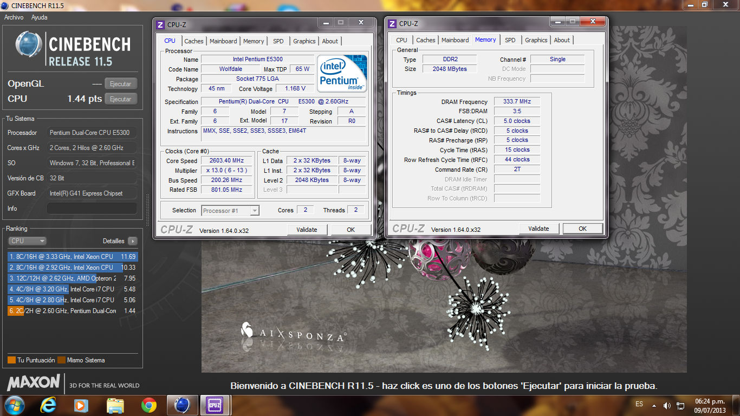Viewport: 740px width, 416px height.
Task: Click OK in the right CPU-Z window
Action: tap(583, 229)
